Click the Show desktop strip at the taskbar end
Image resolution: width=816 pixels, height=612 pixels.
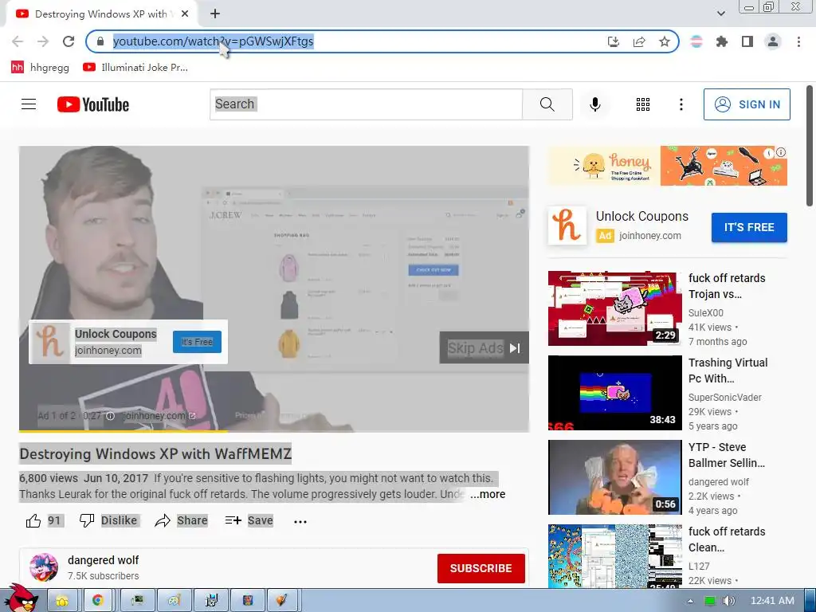[810, 601]
